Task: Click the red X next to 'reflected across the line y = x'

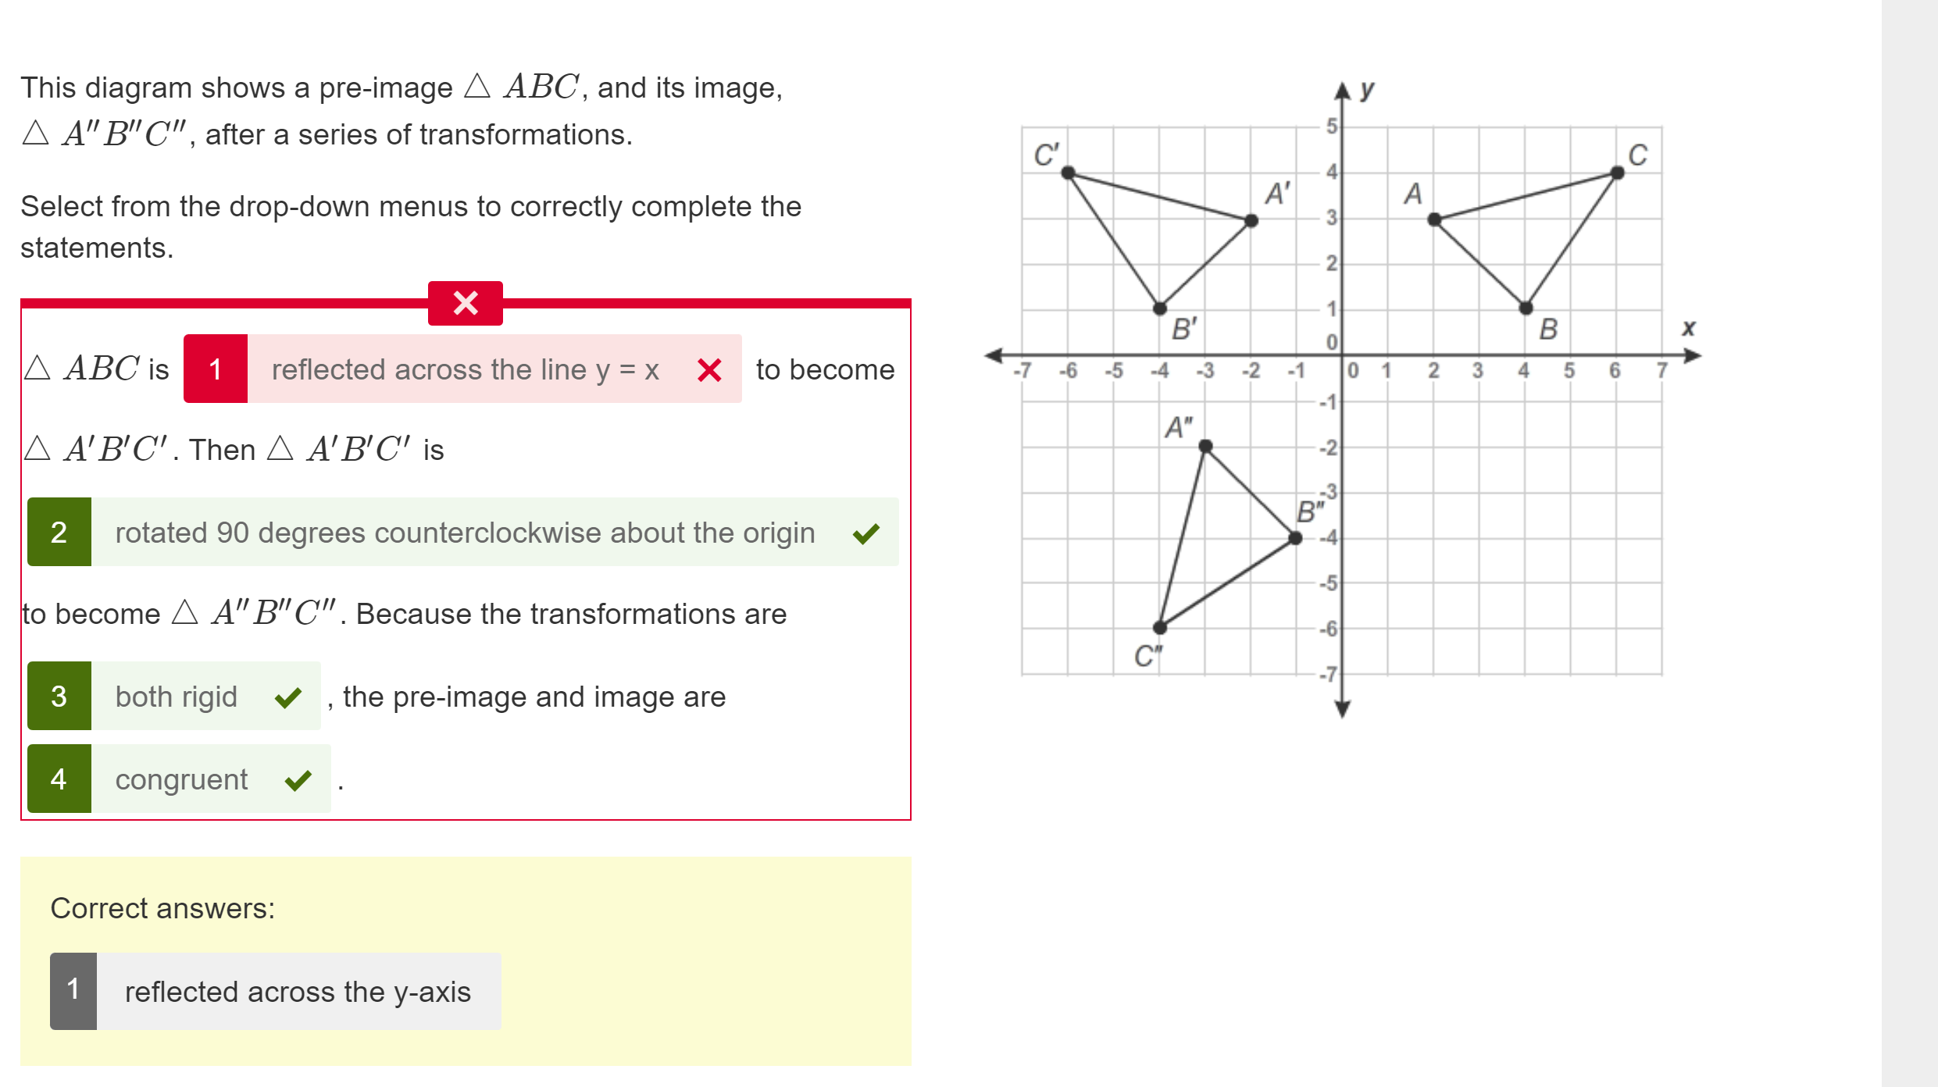Action: (709, 370)
